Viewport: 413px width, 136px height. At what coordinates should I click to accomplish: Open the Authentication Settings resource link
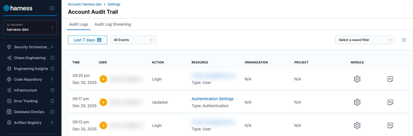[213, 99]
